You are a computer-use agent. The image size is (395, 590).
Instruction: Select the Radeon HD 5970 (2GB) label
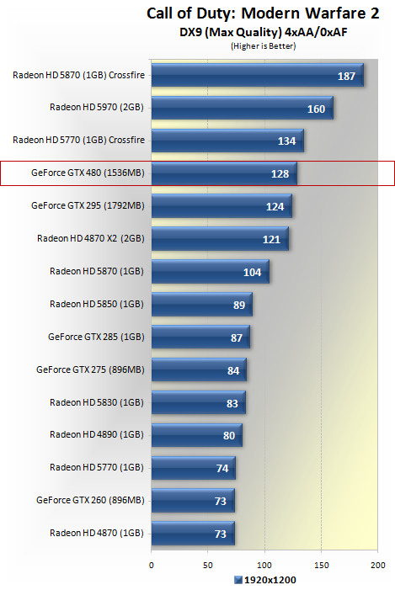pos(97,107)
